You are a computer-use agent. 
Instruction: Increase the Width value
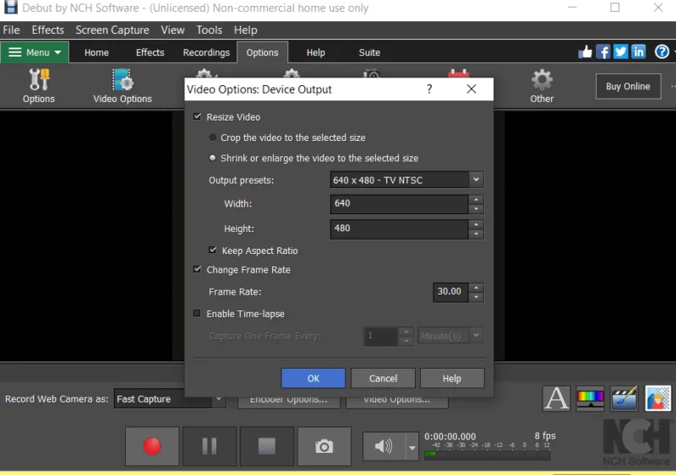[476, 199]
